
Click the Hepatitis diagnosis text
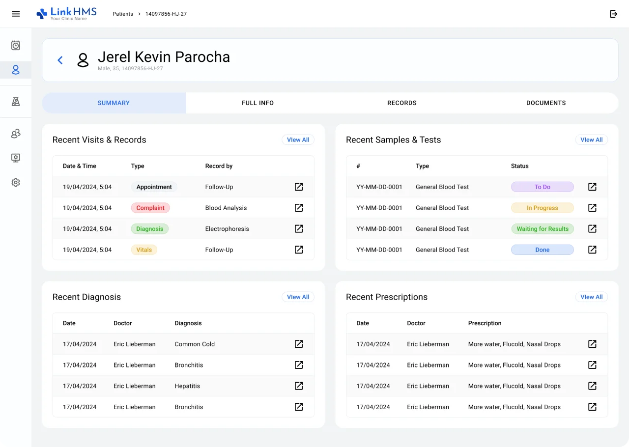(x=187, y=386)
